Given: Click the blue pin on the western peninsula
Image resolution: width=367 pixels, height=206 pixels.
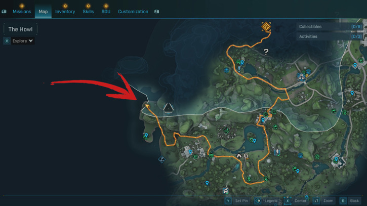Looking at the screenshot, I should coord(146,135).
